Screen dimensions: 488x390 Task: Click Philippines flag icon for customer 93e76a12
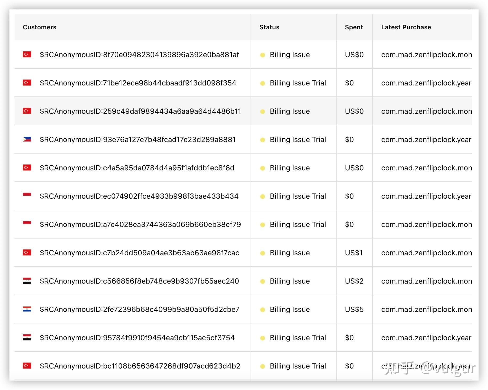(27, 139)
